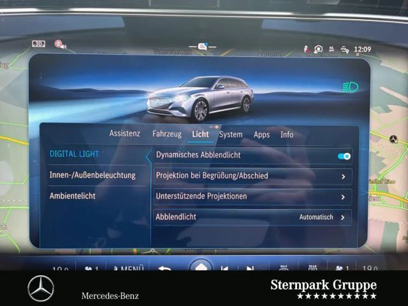Viewport: 408px width, 306px height.
Task: Open the notification message center icon
Action: pyautogui.click(x=203, y=47)
